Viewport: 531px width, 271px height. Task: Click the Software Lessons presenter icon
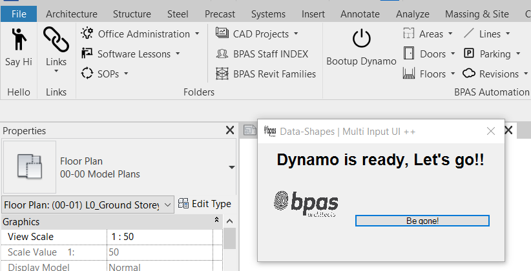[87, 54]
